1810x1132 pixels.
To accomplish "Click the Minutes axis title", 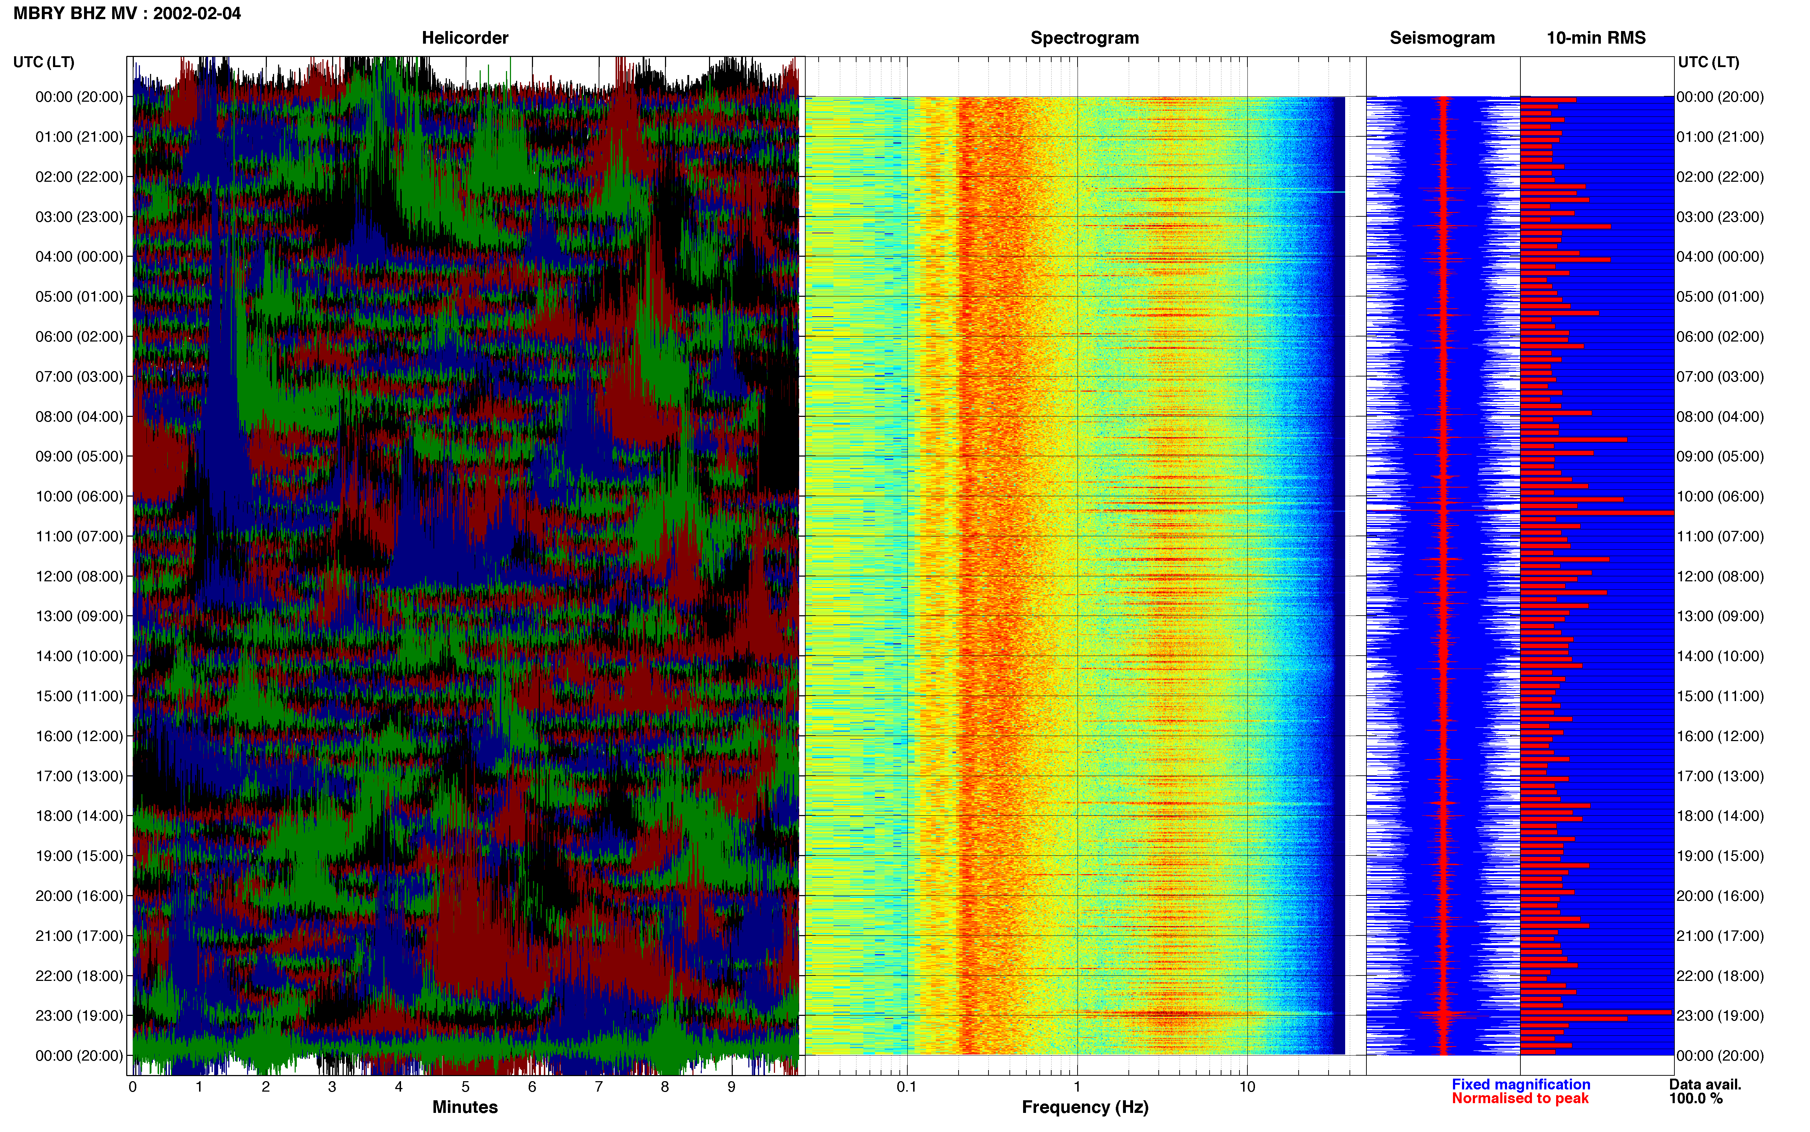I will (x=465, y=1106).
